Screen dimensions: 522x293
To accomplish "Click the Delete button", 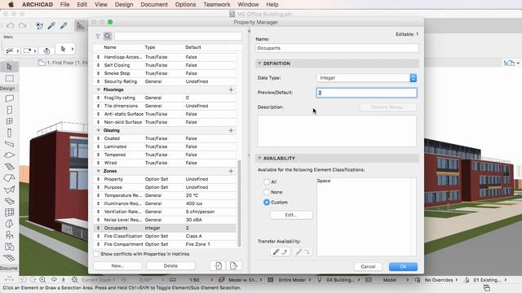I will coord(170,266).
